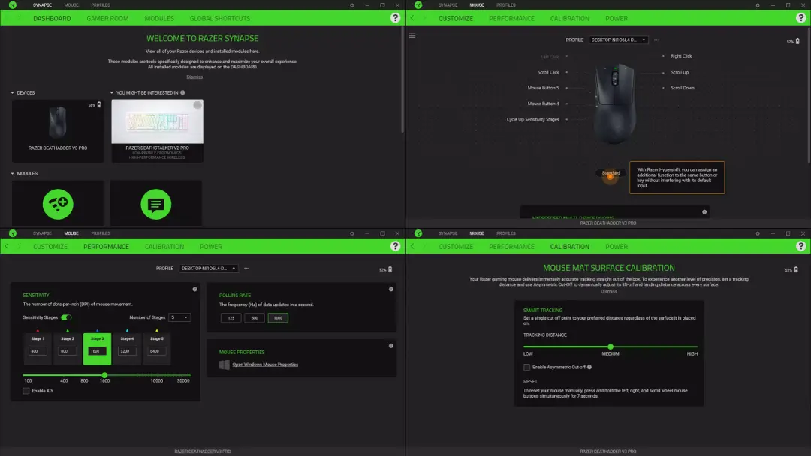Check Enable Asymmetric Cut-off

click(x=526, y=367)
